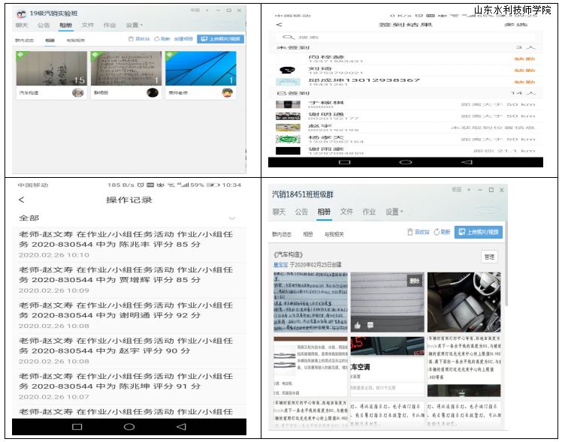
Task: Tap search field on 签到结果 screen
Action: 406,38
